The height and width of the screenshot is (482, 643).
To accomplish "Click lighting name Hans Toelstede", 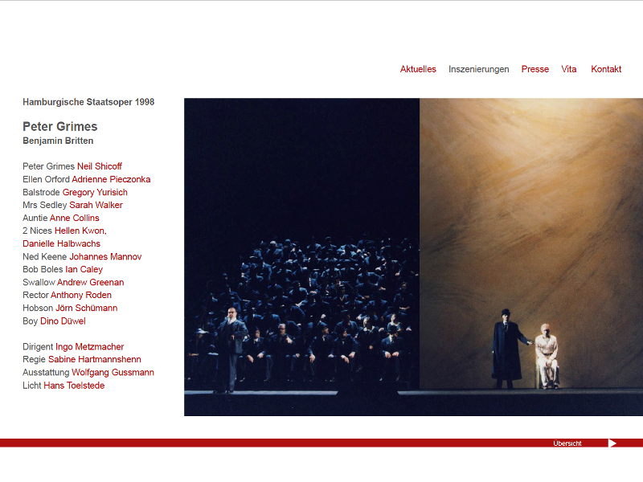I will (x=74, y=386).
